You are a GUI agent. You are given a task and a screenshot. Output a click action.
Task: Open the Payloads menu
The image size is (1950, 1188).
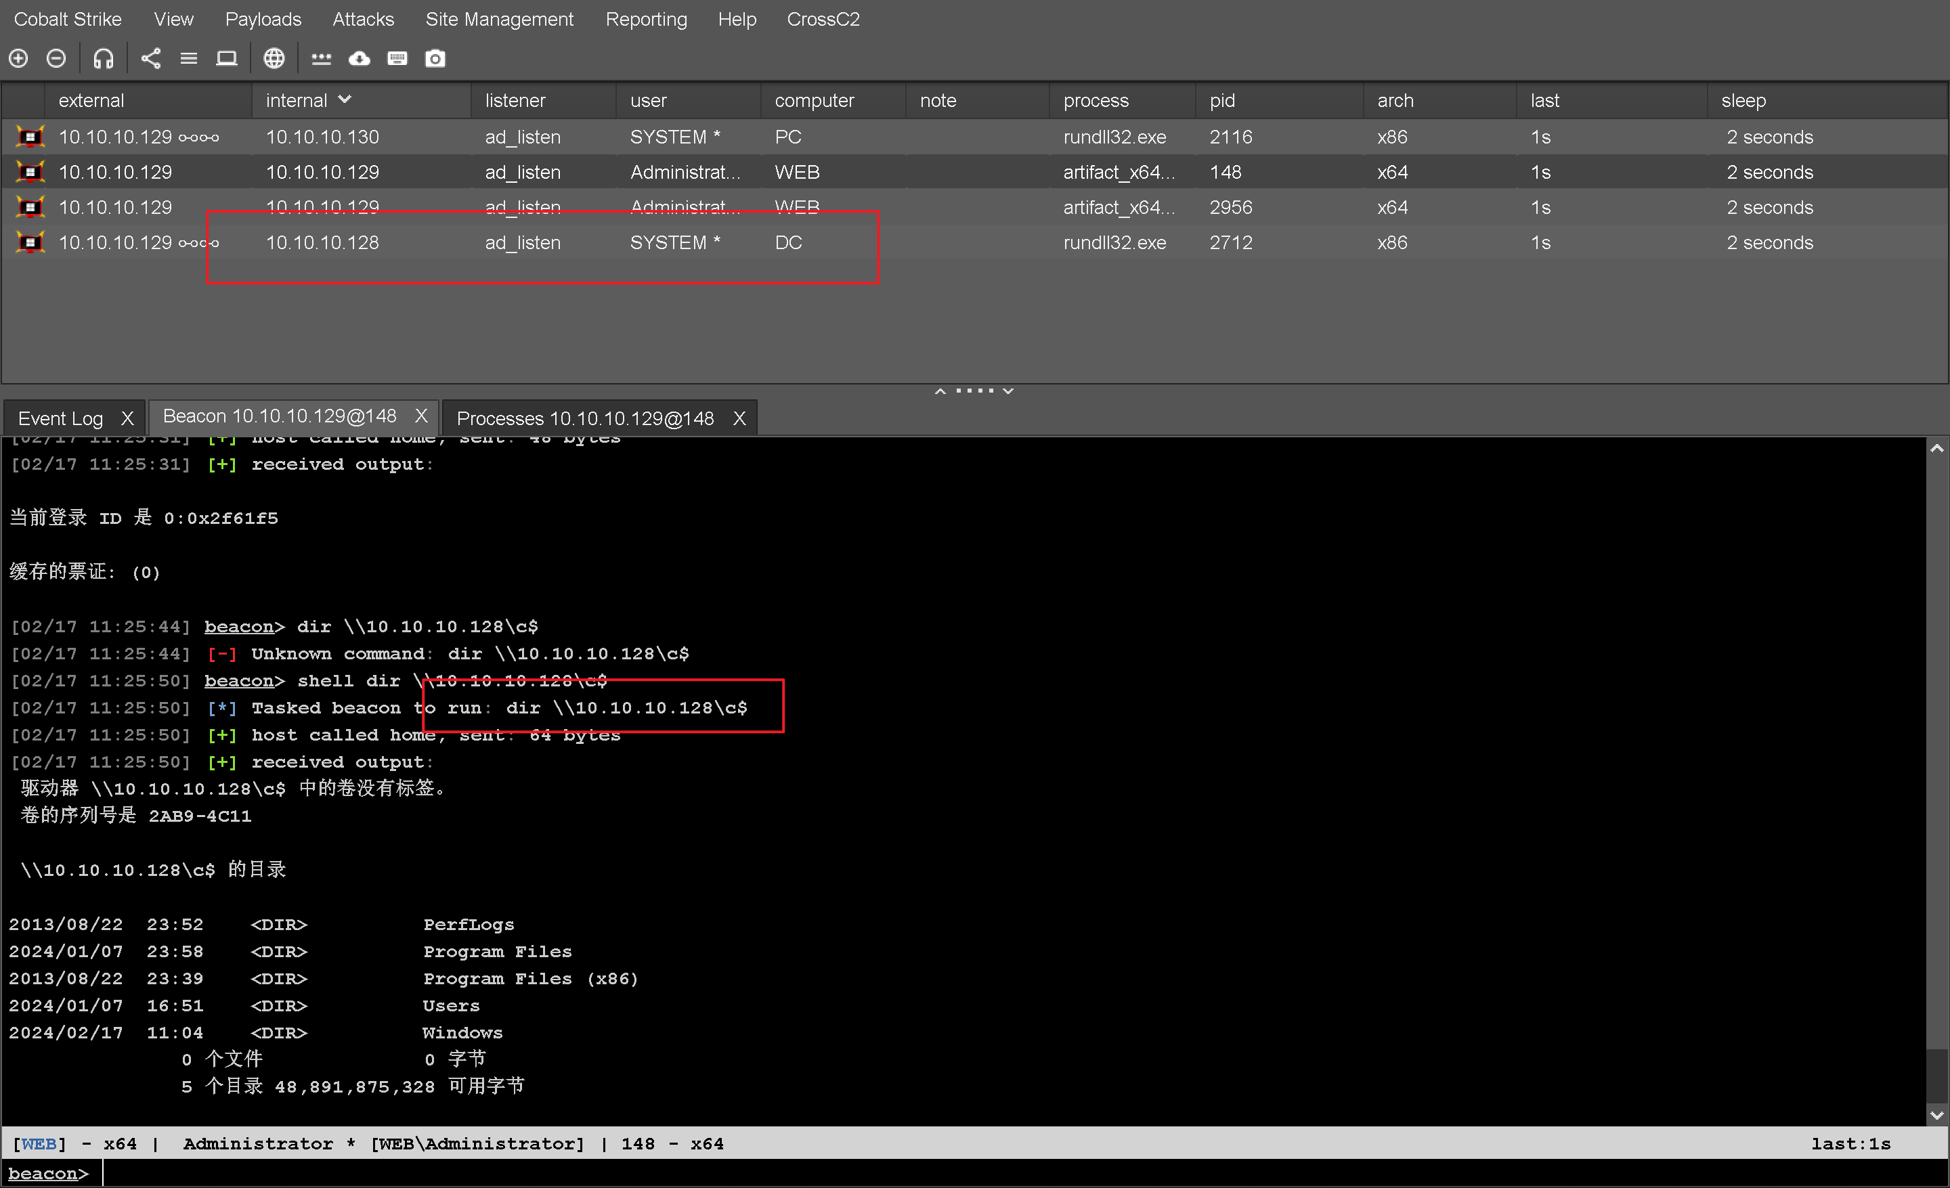coord(263,19)
